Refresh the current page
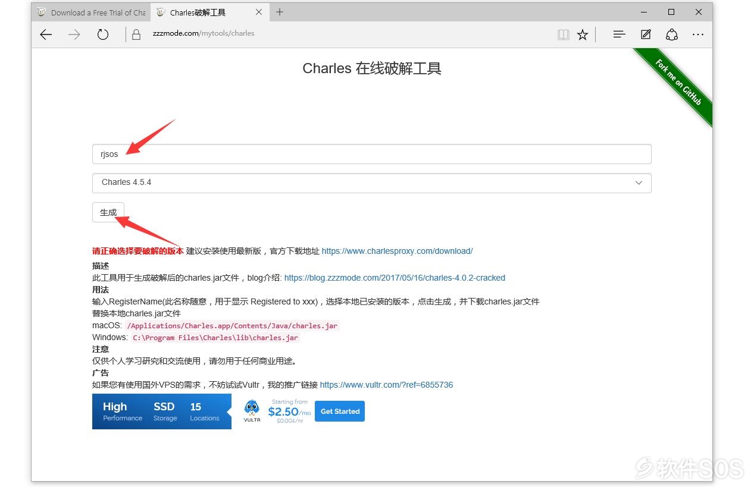754x487 pixels. coord(103,34)
